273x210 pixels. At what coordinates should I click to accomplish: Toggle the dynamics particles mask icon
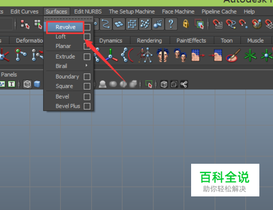145,24
